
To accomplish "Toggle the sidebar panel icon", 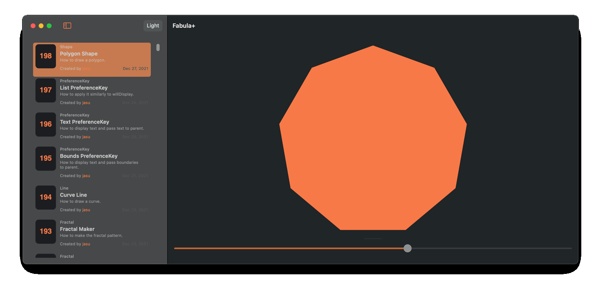I will click(x=67, y=26).
